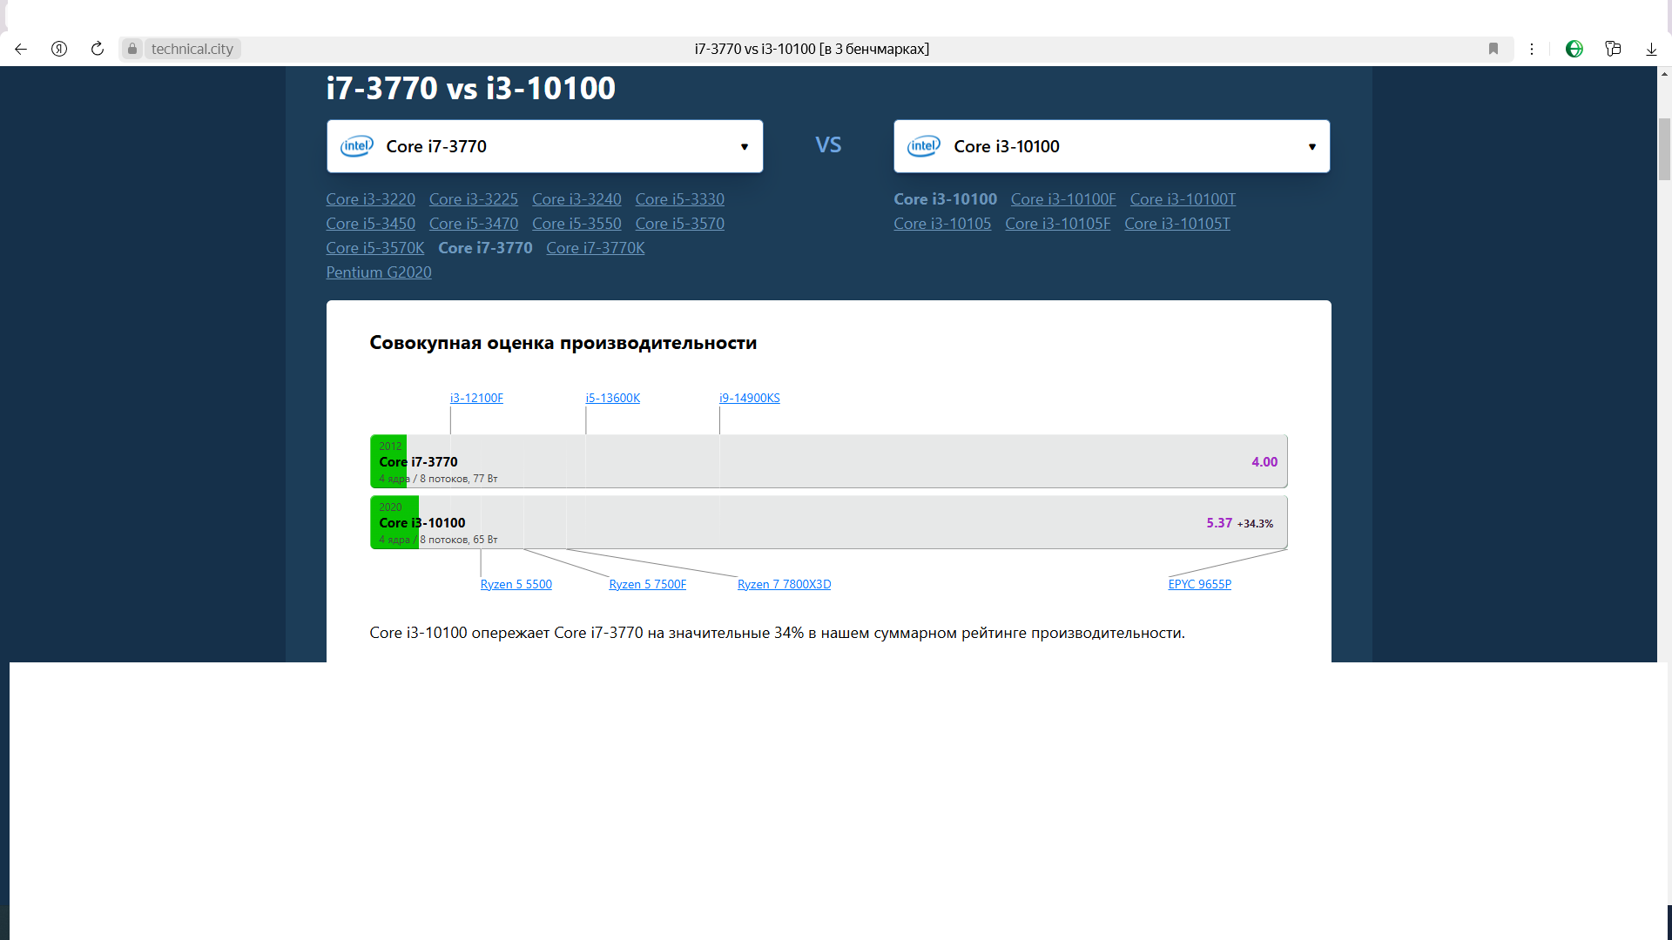Click the vertical page scrollbar thumb
Viewport: 1672px width, 940px height.
pos(1664,150)
